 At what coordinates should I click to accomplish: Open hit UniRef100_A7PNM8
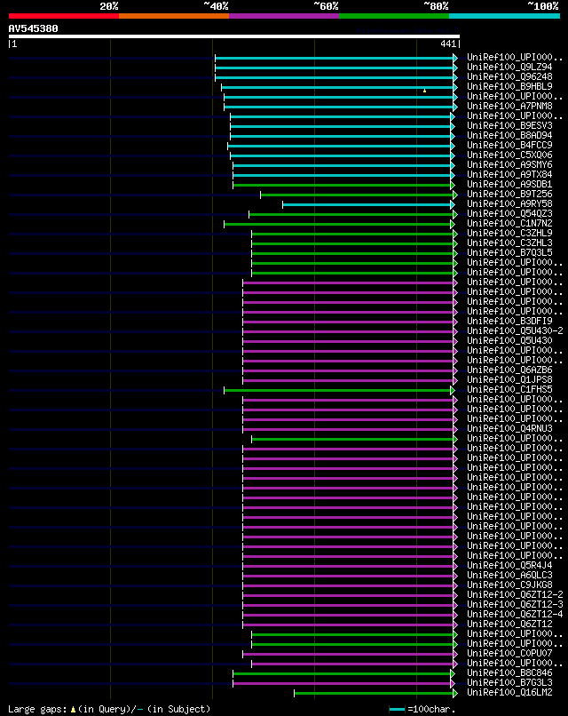509,106
